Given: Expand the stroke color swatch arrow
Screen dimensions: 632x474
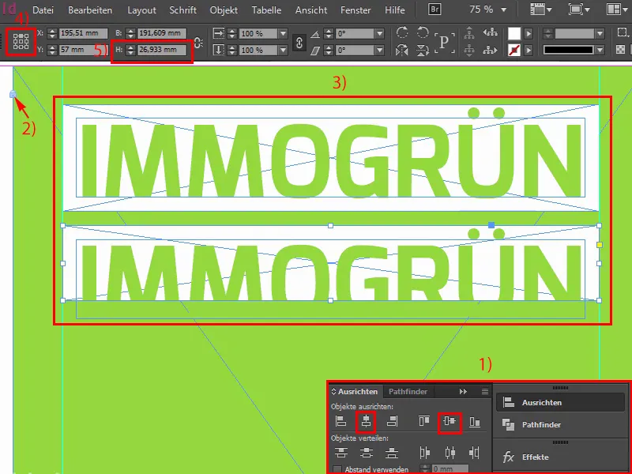Looking at the screenshot, I should coord(529,51).
